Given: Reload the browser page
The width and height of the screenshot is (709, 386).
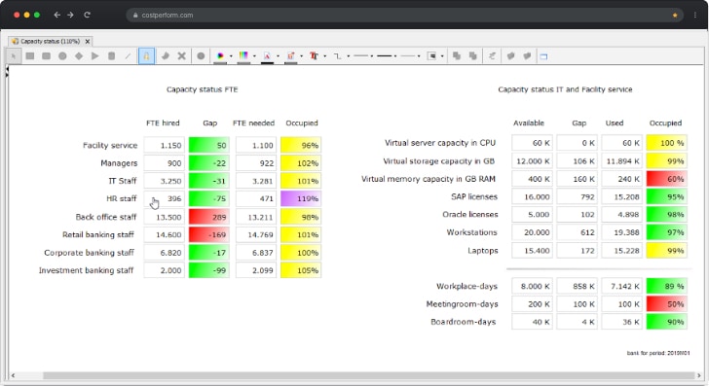Looking at the screenshot, I should (x=87, y=15).
